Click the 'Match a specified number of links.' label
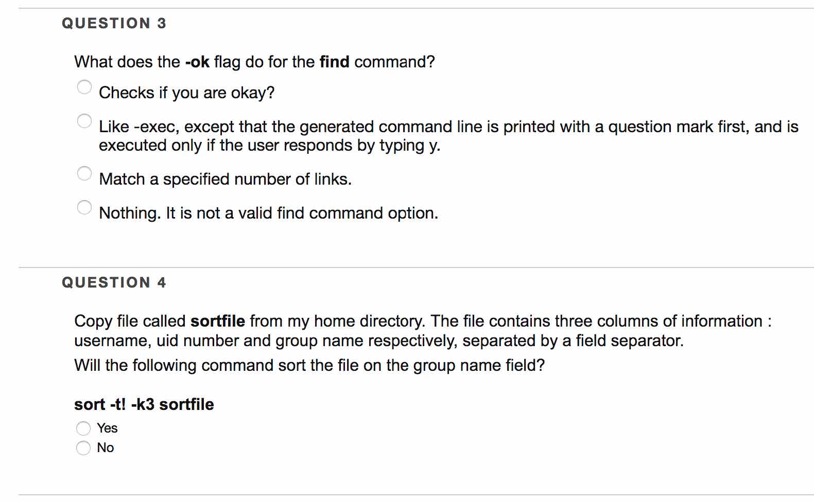Image resolution: width=814 pixels, height=502 pixels. tap(225, 179)
